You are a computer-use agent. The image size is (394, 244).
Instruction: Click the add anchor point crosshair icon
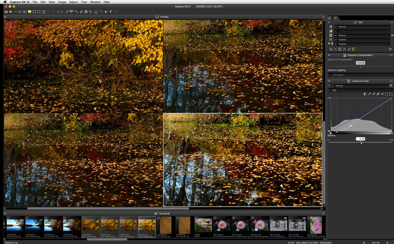(383, 94)
